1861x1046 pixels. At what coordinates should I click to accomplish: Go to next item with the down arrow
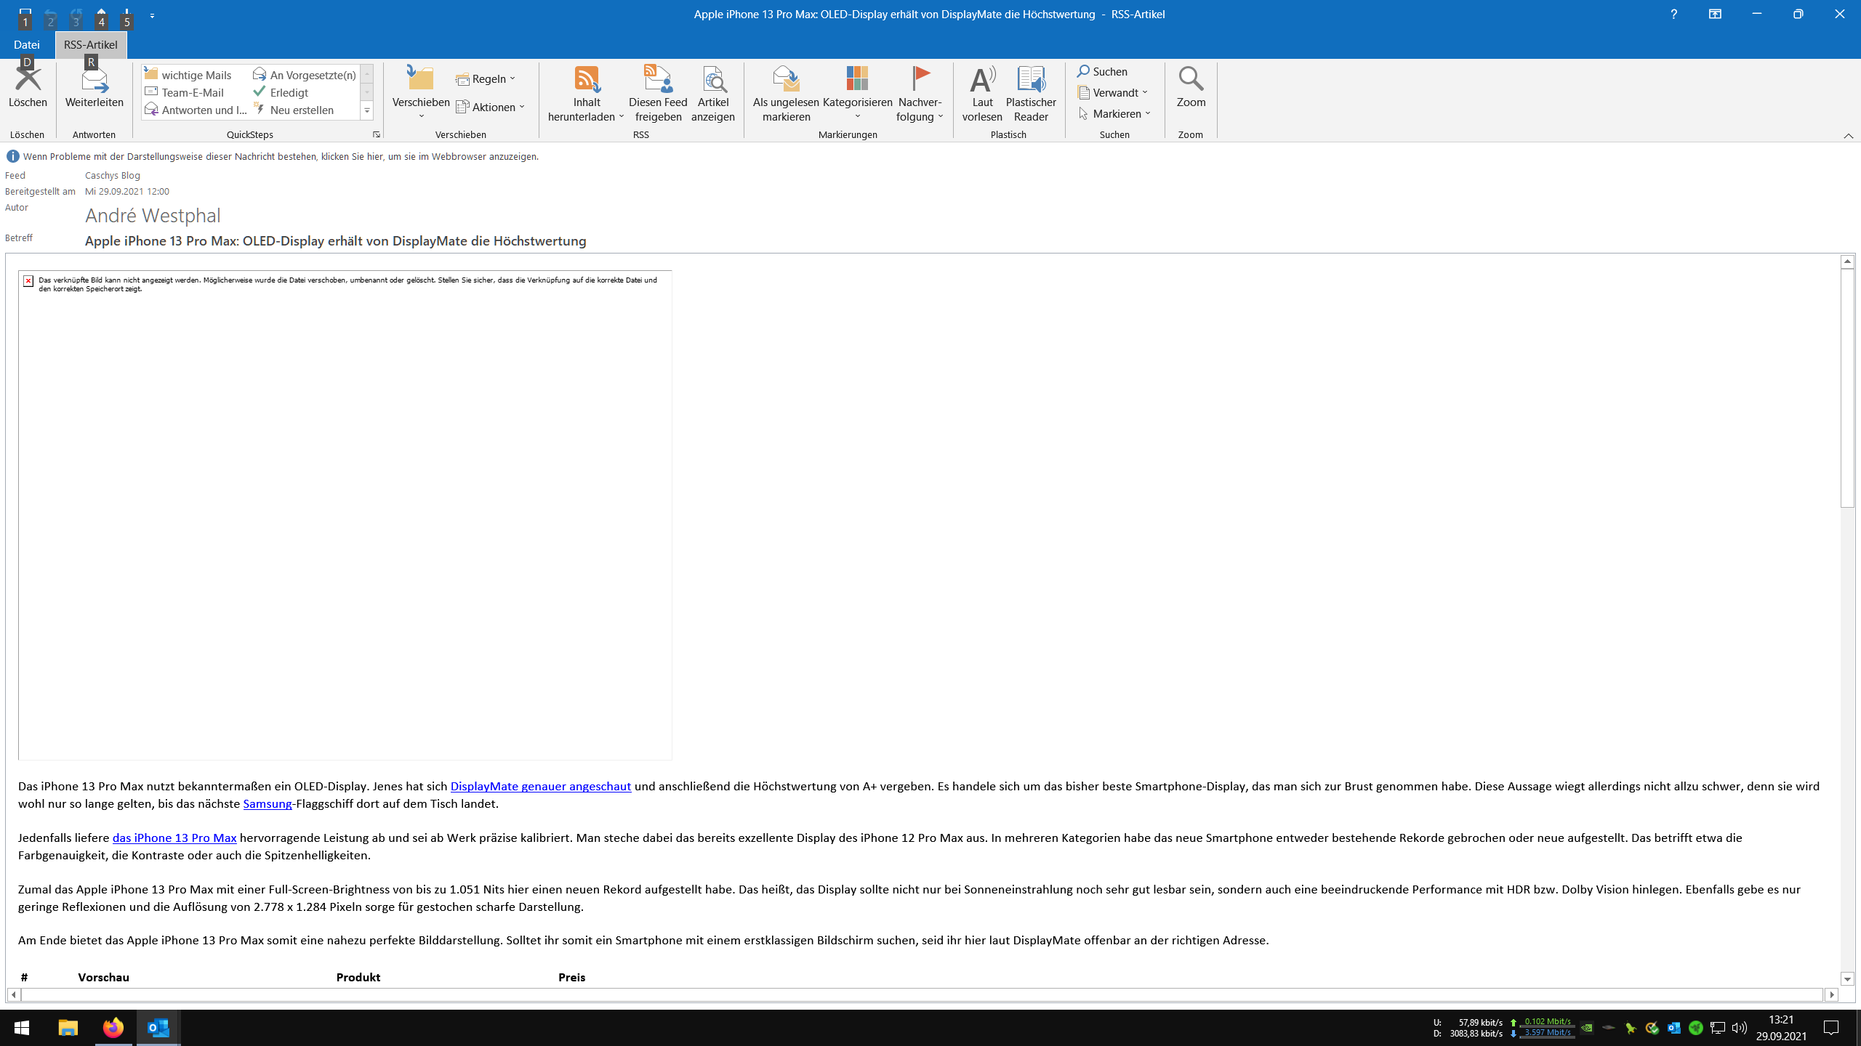coord(126,14)
